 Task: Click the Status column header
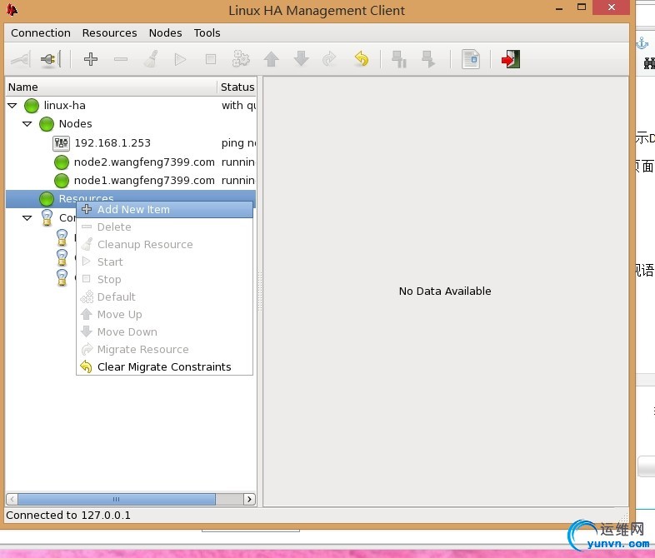click(x=237, y=87)
